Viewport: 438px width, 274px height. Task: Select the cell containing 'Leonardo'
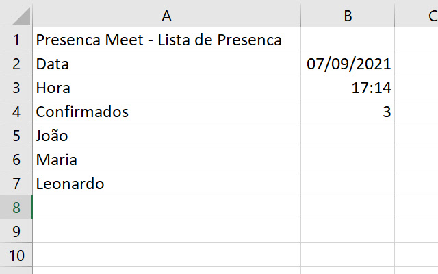click(166, 184)
